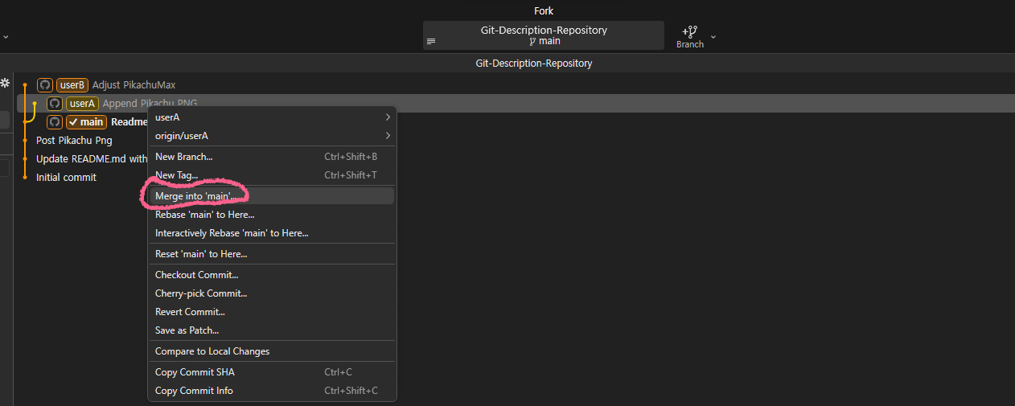Choose Rebase 'main' to Here...
The width and height of the screenshot is (1015, 406).
coord(204,215)
